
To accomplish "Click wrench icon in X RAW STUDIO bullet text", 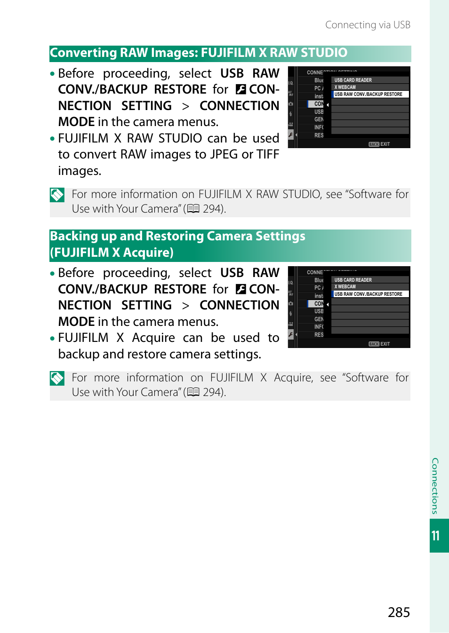I will pyautogui.click(x=241, y=89).
